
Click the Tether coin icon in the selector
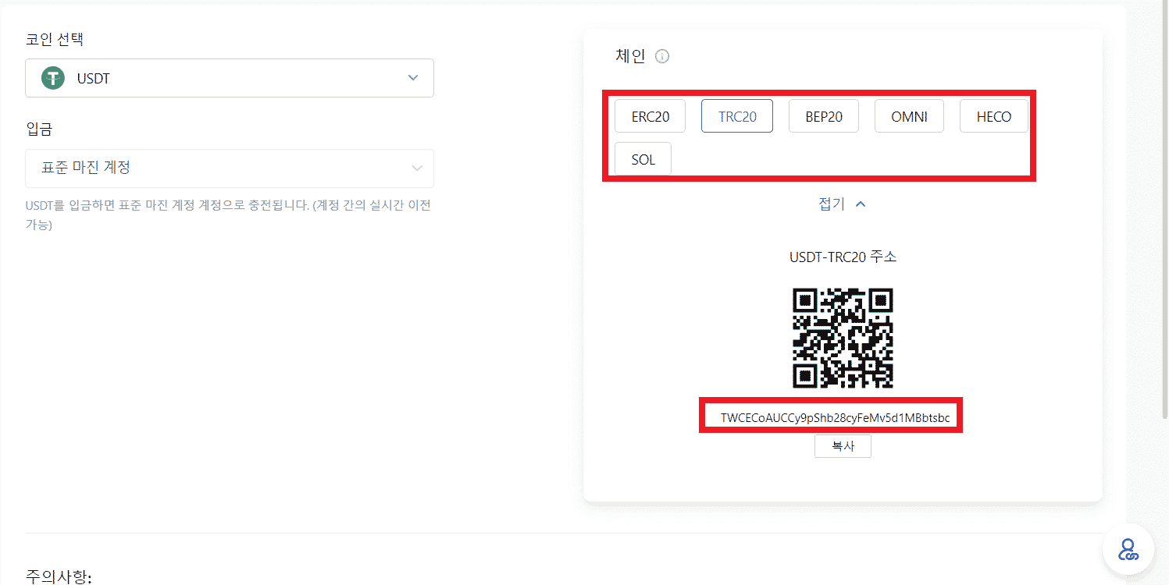pos(52,78)
